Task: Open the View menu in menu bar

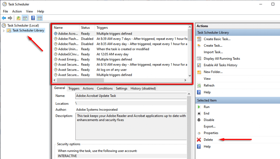Action: pos(29,11)
